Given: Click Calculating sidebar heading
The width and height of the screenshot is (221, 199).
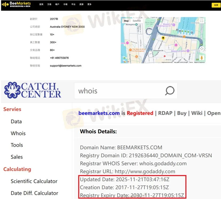Looking at the screenshot, I should tap(17, 169).
